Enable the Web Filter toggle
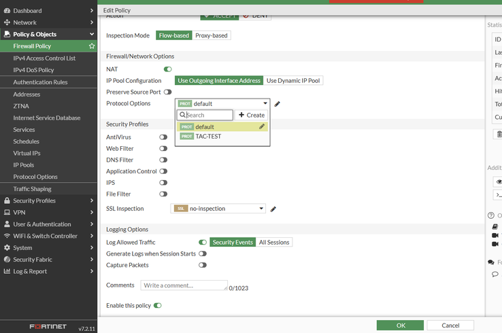502x333 pixels. (x=163, y=148)
